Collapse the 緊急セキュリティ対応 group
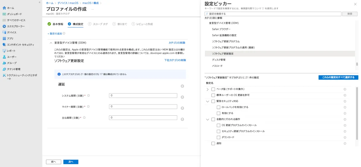 tap(208, 101)
